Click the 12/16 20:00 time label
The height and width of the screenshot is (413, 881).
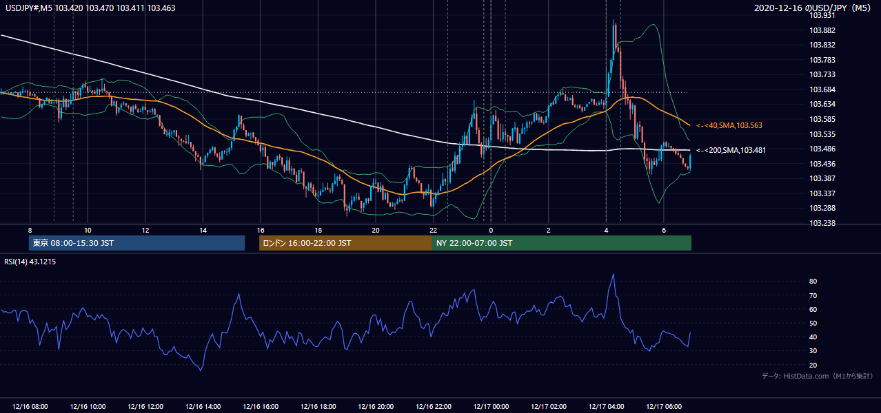point(376,407)
